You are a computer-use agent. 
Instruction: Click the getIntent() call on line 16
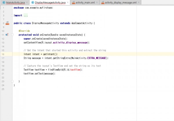coord(50,54)
